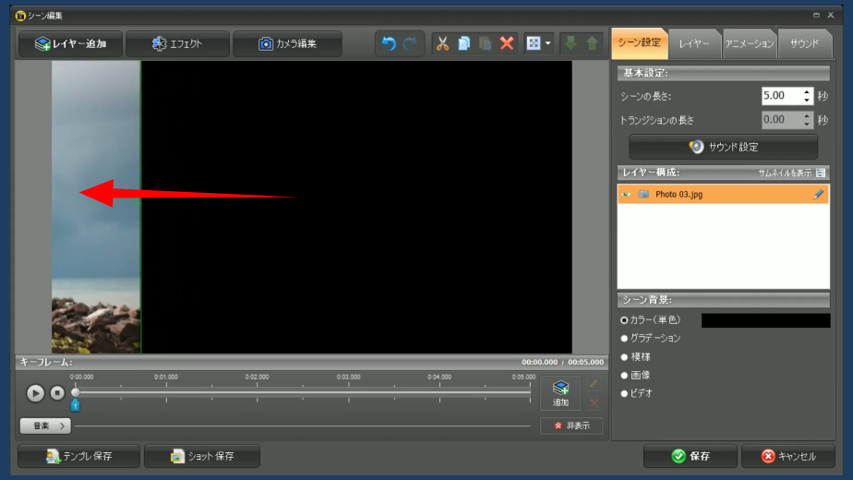The image size is (853, 480).
Task: Delete layer with the red X icon
Action: coord(507,43)
